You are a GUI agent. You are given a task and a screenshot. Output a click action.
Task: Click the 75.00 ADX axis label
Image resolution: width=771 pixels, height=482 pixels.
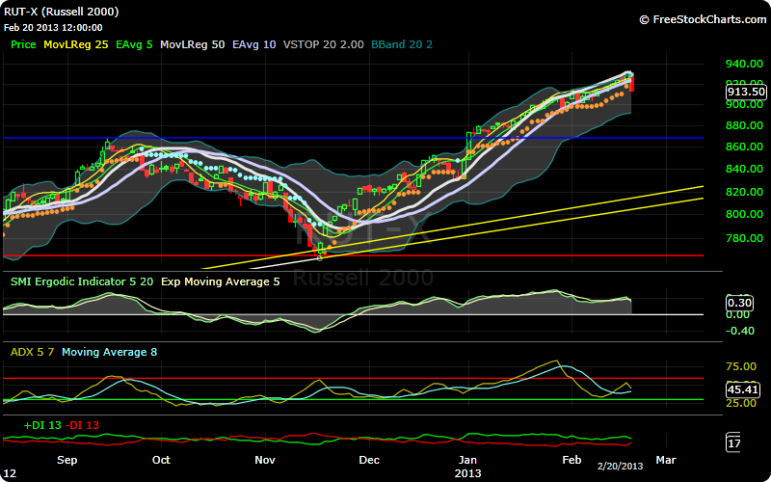coord(741,367)
